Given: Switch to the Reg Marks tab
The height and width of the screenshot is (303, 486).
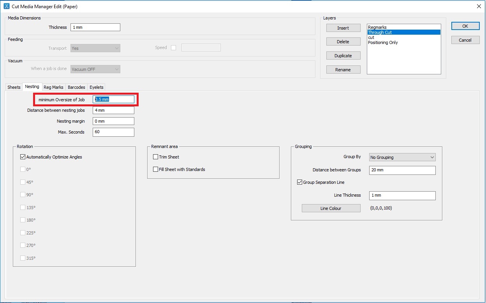Looking at the screenshot, I should click(x=53, y=87).
